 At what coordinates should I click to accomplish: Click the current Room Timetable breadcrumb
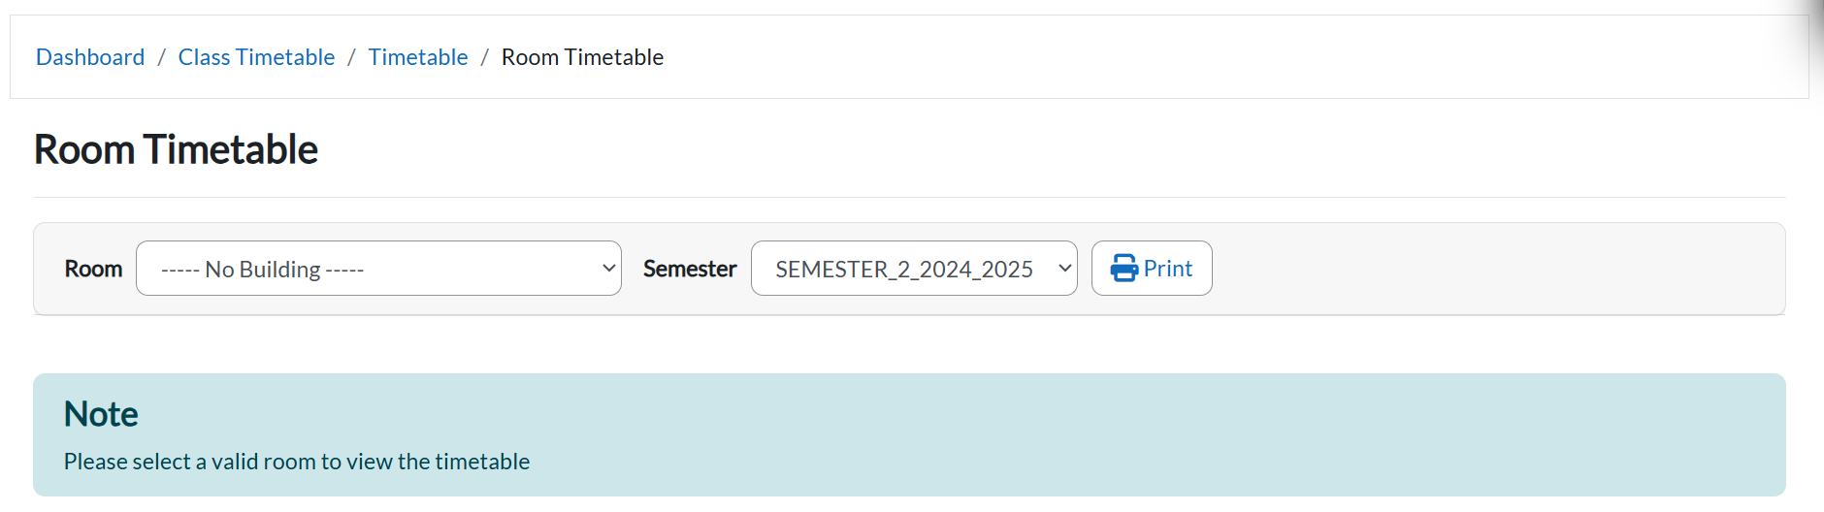(582, 57)
